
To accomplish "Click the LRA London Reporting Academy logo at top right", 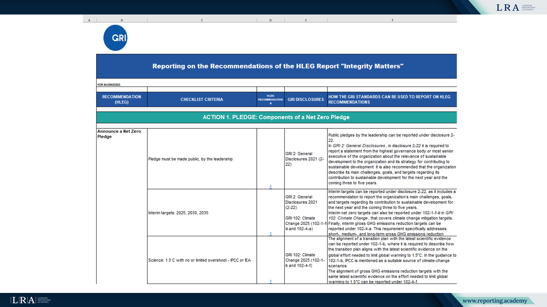I will tap(516, 7).
